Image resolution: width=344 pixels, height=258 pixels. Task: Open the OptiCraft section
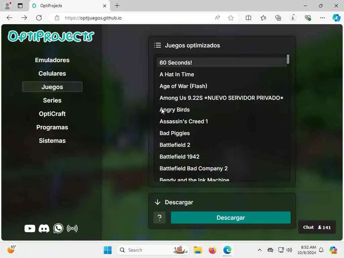point(52,114)
